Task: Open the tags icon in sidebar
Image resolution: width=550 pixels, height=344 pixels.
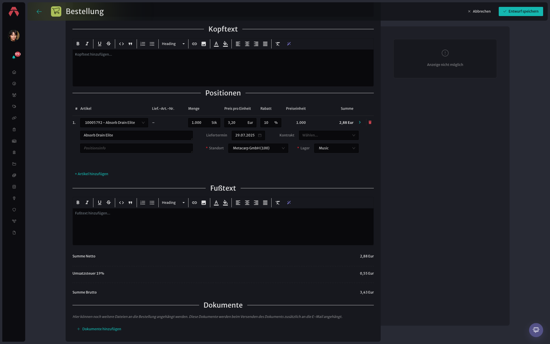Action: (14, 107)
